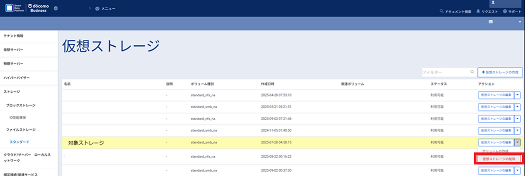Click the 対象ストレージ name cell
Image resolution: width=525 pixels, height=176 pixels.
86,143
